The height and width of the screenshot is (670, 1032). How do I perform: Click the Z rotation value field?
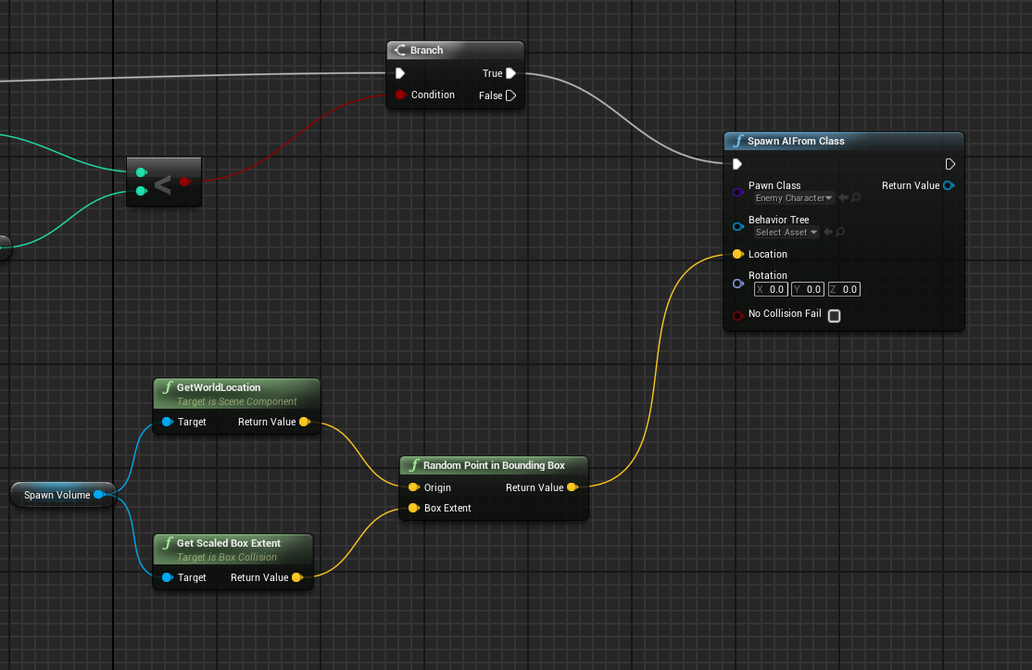[843, 289]
